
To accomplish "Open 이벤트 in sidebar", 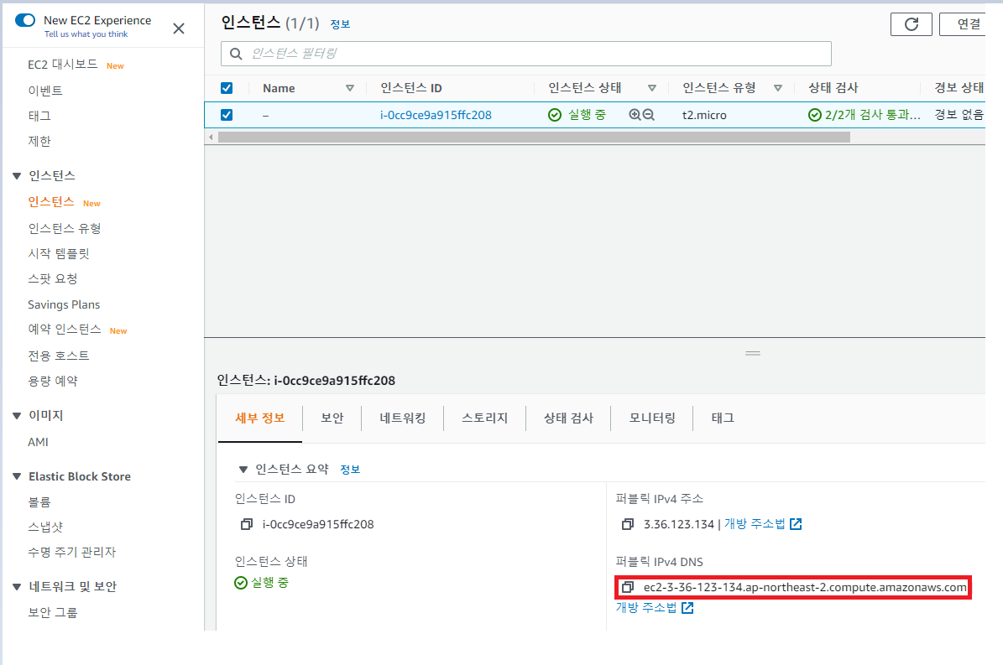I will tap(45, 91).
